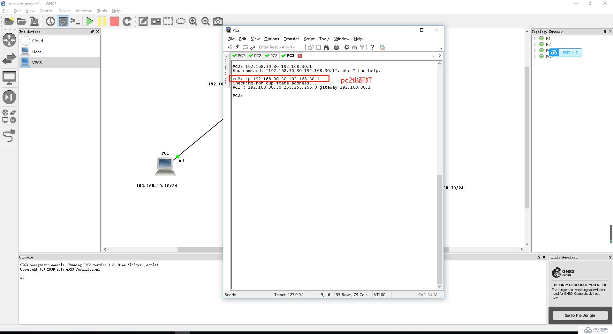Select the Draw ellipse tool

coord(181,21)
